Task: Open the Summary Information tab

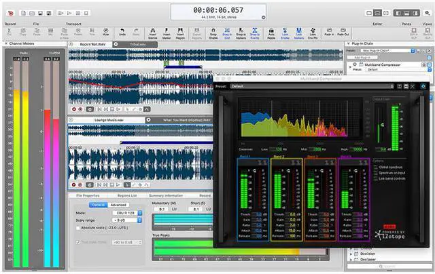Action: [166, 196]
